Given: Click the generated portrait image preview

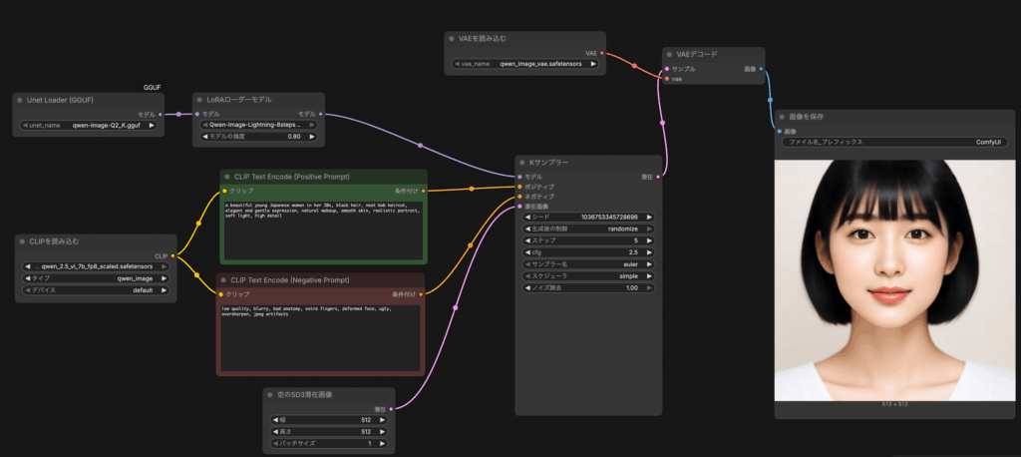Looking at the screenshot, I should tap(892, 279).
